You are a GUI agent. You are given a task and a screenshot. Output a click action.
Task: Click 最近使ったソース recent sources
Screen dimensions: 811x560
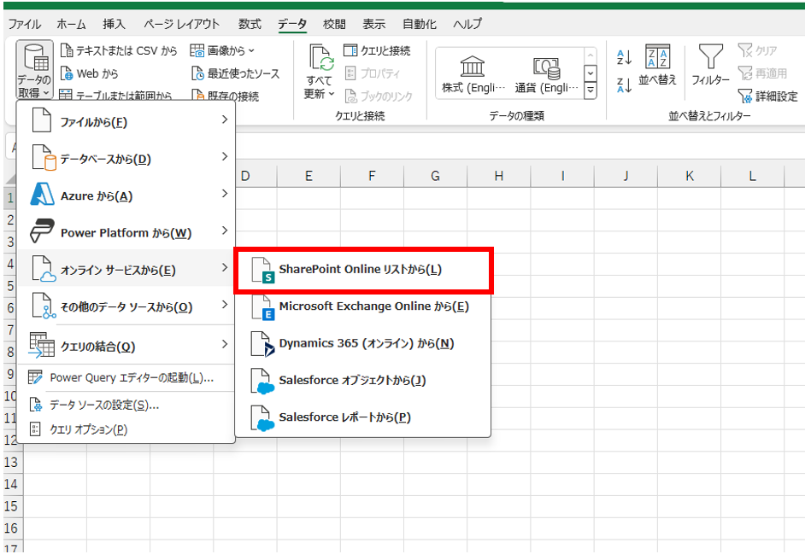pyautogui.click(x=235, y=74)
